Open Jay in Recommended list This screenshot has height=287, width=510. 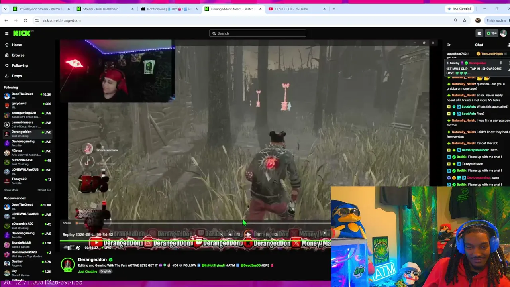[x=27, y=272]
